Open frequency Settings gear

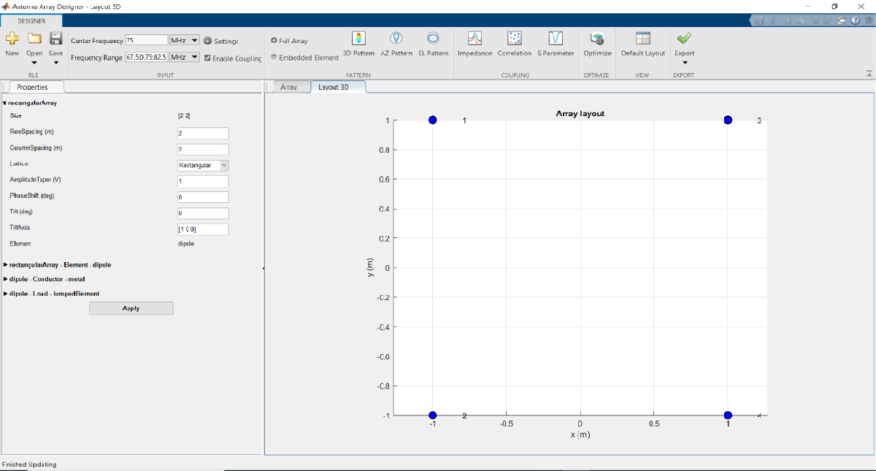coord(207,41)
